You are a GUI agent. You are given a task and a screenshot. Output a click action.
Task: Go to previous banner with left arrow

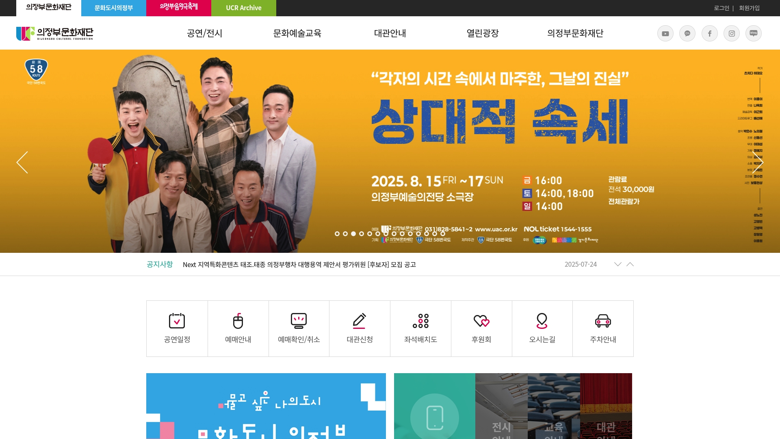[x=22, y=163]
